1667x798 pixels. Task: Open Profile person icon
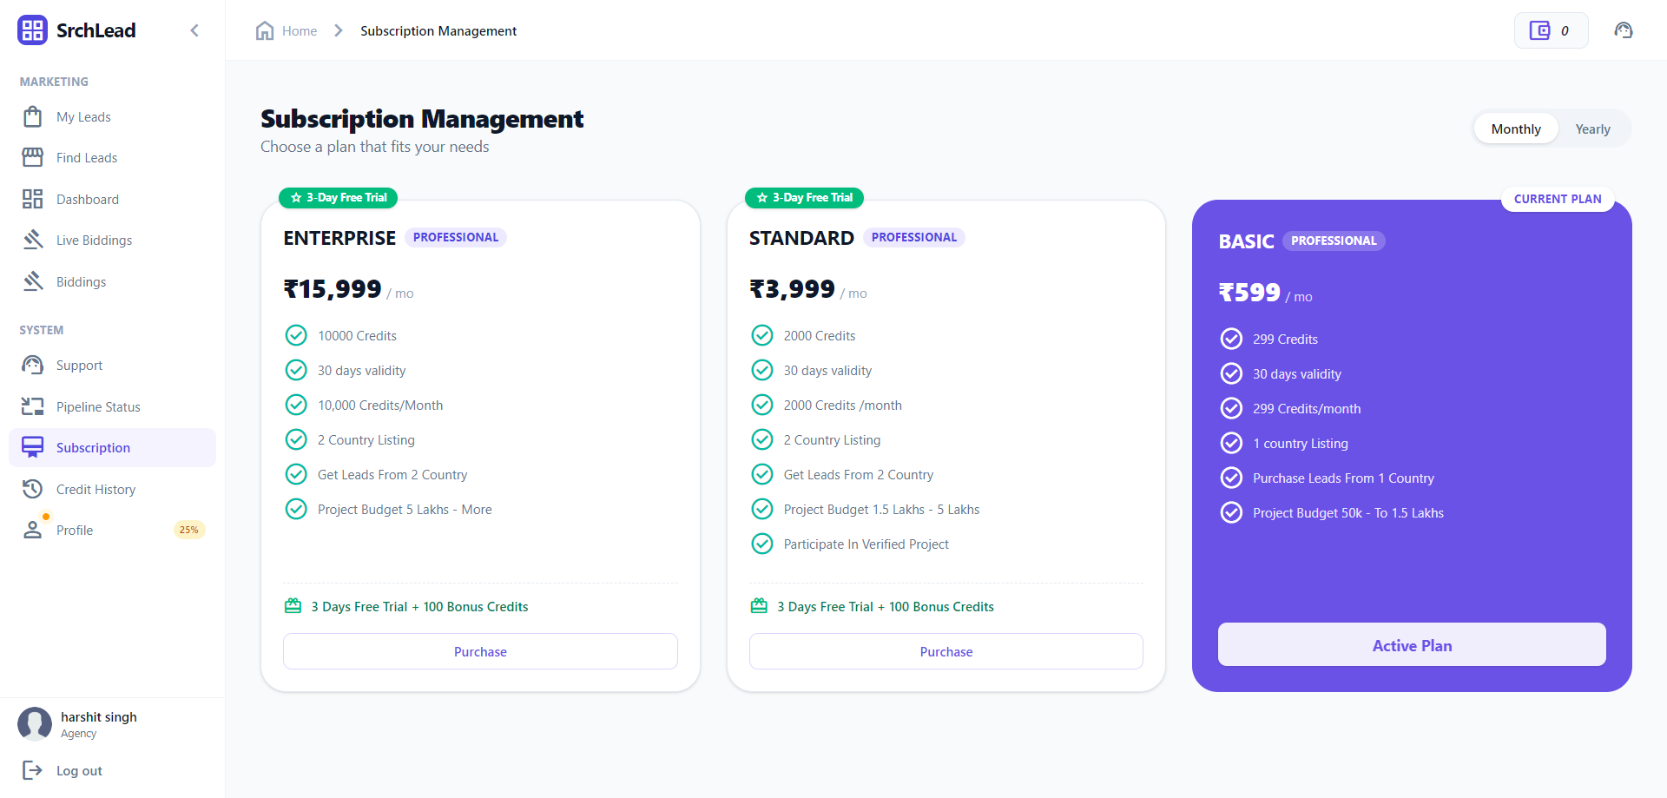[33, 530]
